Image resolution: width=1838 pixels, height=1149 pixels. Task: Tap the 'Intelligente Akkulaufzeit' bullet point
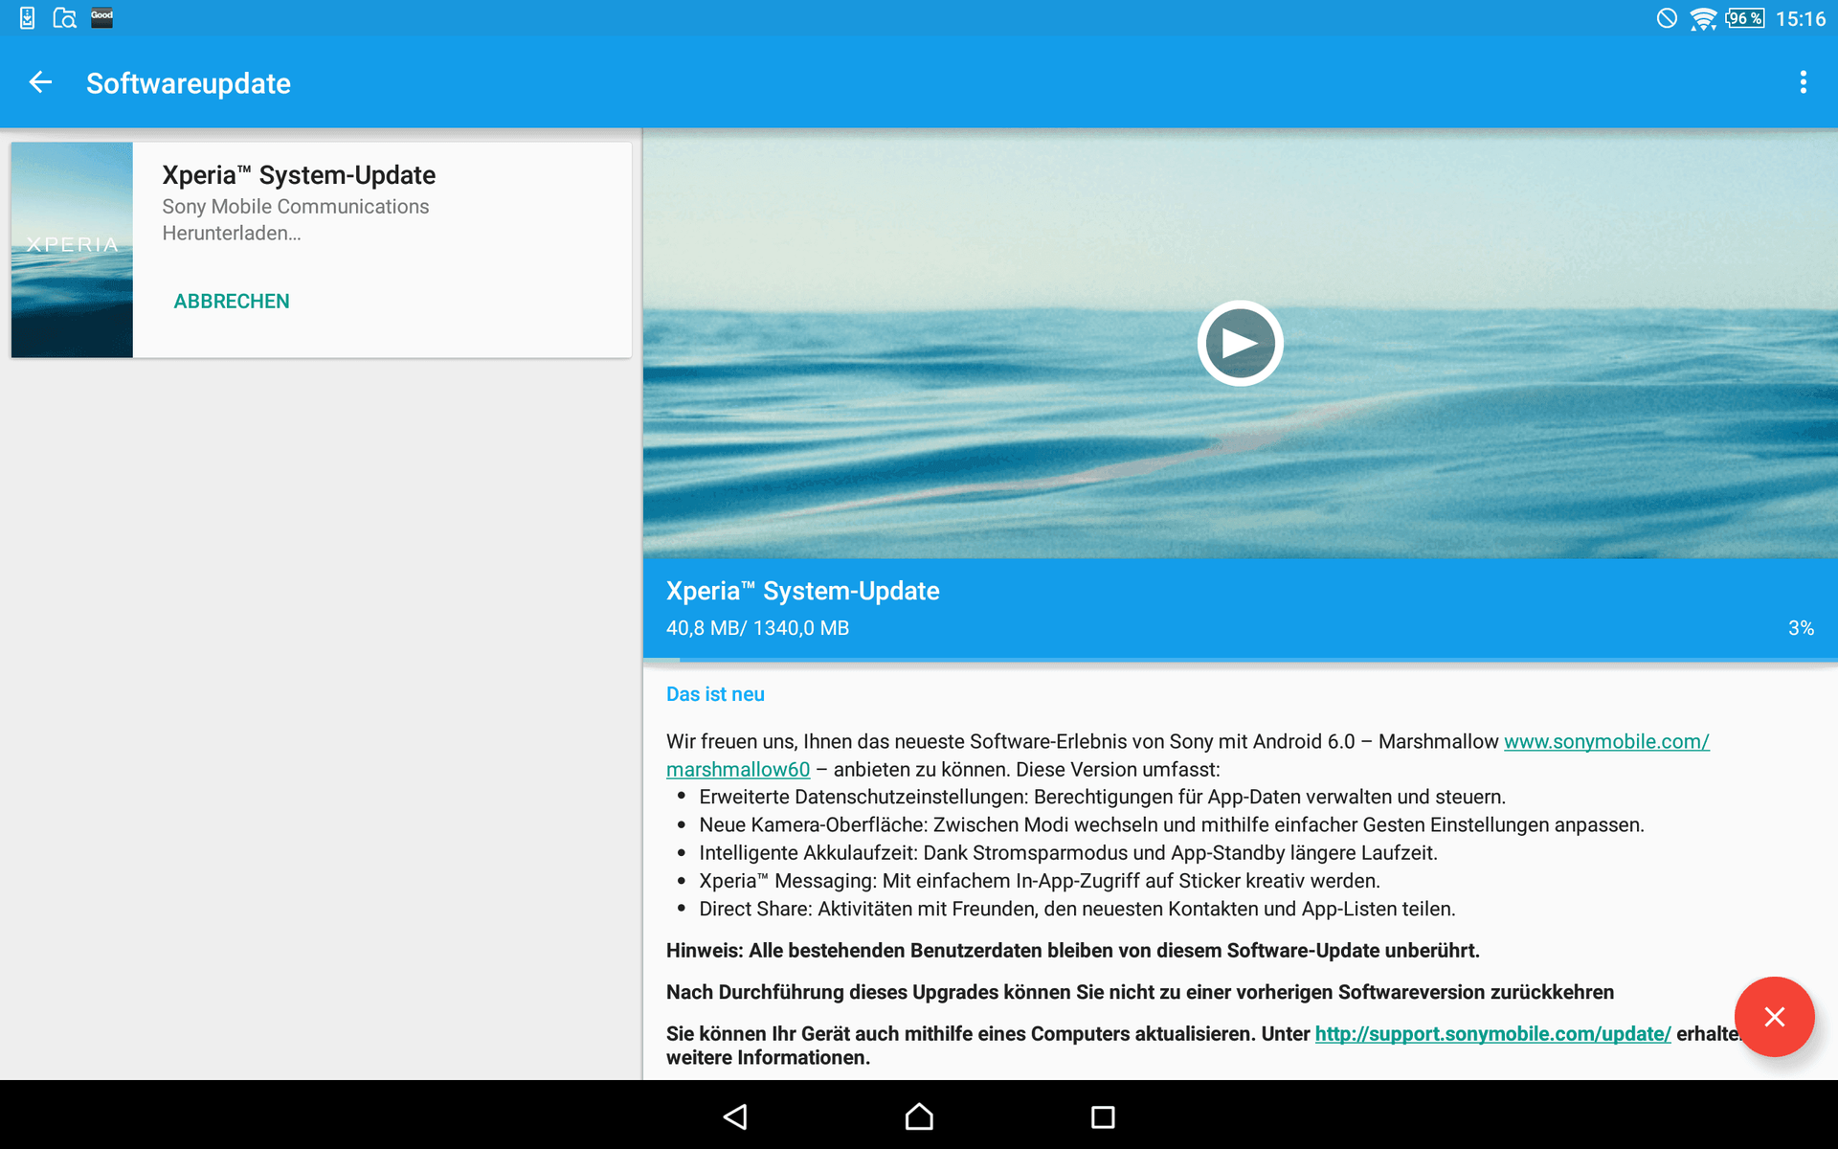[x=1068, y=853]
